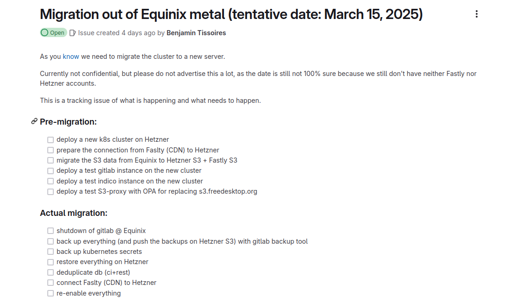Click the Pre-migration heading anchor link icon

click(x=34, y=121)
